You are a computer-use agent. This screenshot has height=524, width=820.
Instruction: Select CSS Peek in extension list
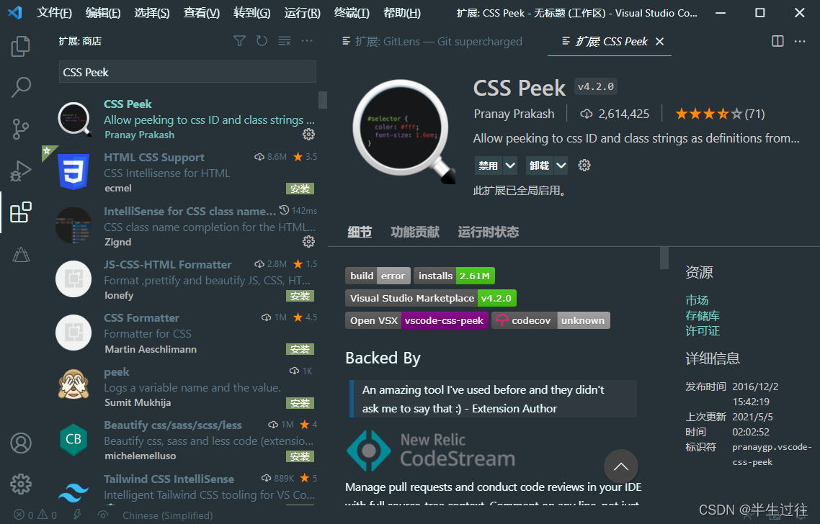point(186,119)
